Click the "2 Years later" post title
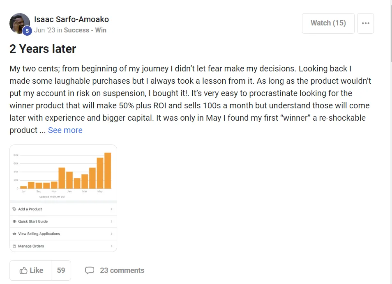392x284 pixels. (x=43, y=49)
